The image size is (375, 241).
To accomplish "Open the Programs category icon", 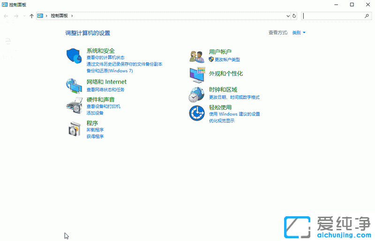I will [74, 129].
